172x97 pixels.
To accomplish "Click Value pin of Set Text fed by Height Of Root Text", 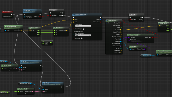I will 43,92.
